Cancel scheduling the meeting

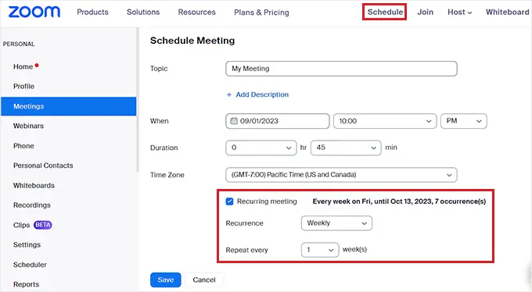coord(204,280)
